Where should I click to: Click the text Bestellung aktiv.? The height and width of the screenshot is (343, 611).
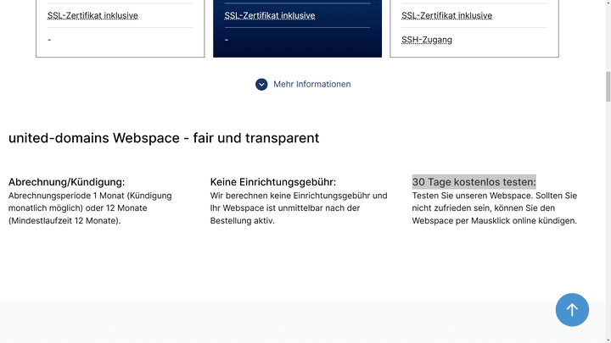[x=243, y=220]
